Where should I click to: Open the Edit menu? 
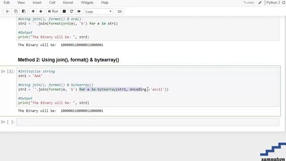coord(7,3)
